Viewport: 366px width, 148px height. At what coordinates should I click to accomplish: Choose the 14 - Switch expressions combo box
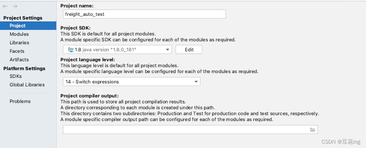tap(132, 82)
